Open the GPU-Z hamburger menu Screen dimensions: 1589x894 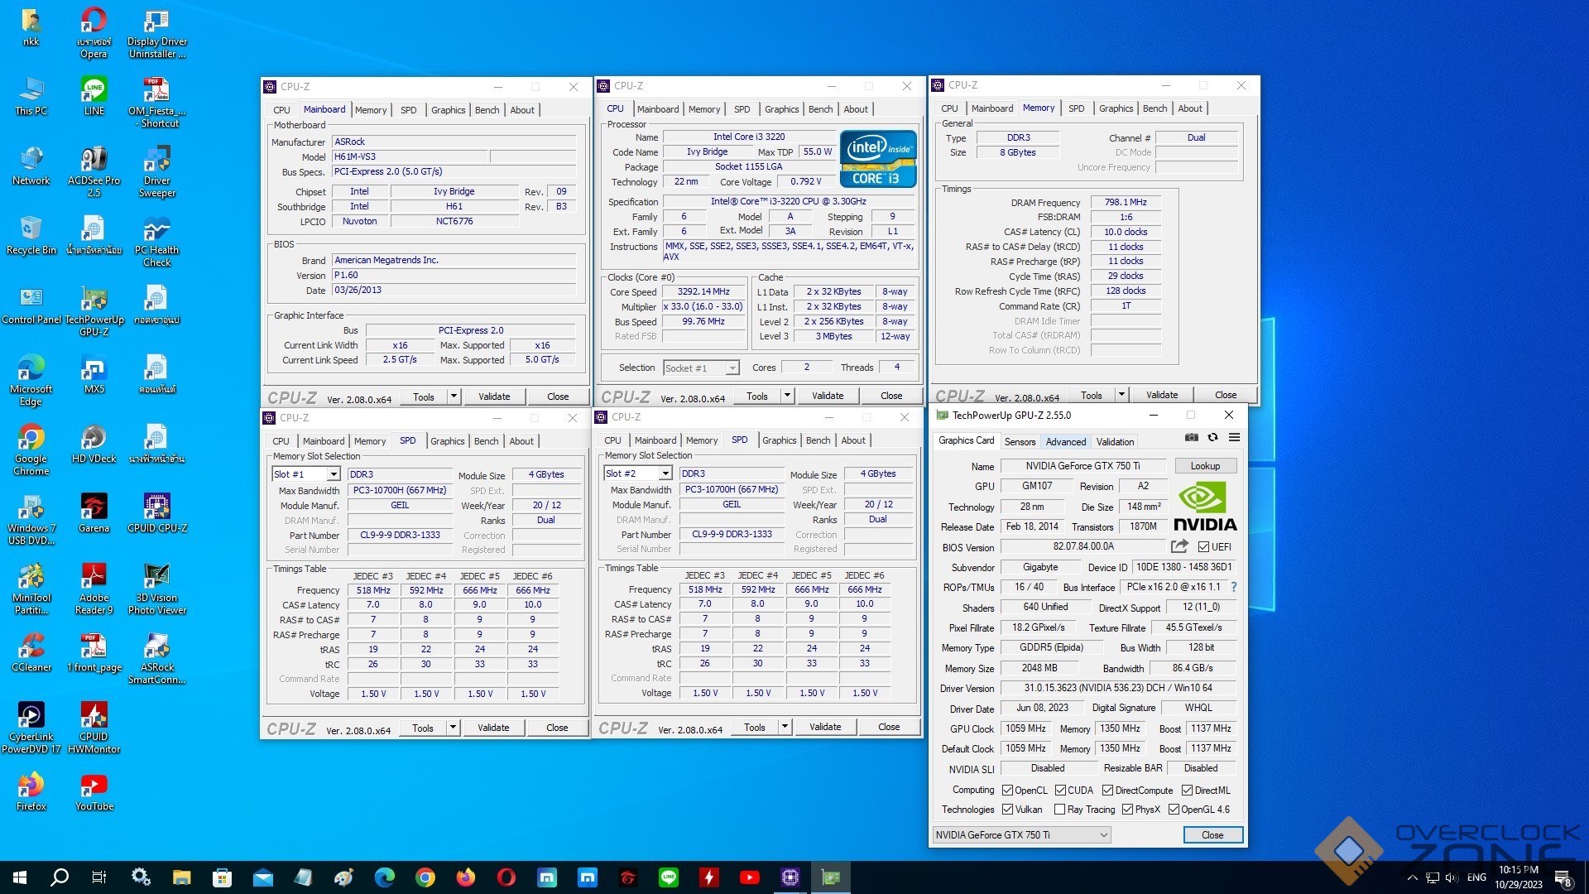pos(1234,437)
